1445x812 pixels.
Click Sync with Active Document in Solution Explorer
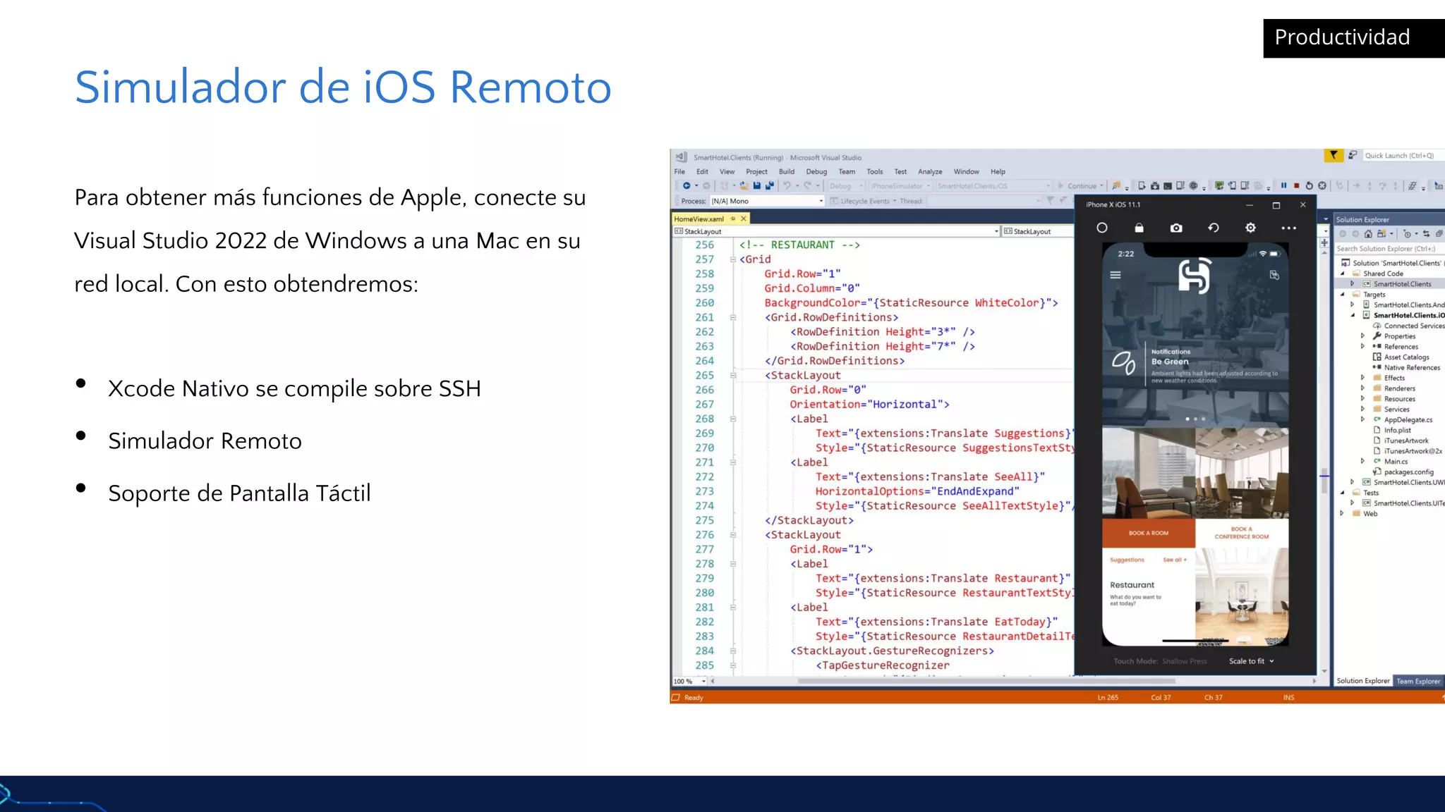tap(1426, 234)
